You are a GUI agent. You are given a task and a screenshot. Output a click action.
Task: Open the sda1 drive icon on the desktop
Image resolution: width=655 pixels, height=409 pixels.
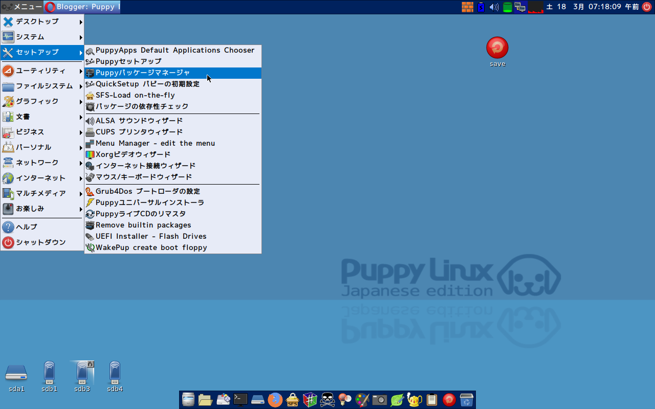[x=16, y=373]
